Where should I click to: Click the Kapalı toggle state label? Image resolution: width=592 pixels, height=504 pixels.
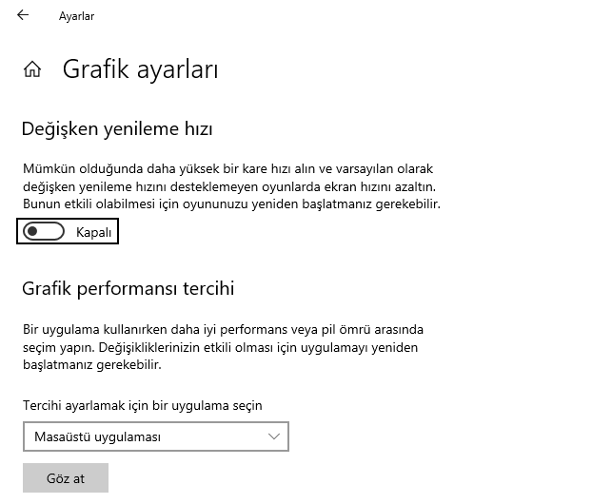94,232
